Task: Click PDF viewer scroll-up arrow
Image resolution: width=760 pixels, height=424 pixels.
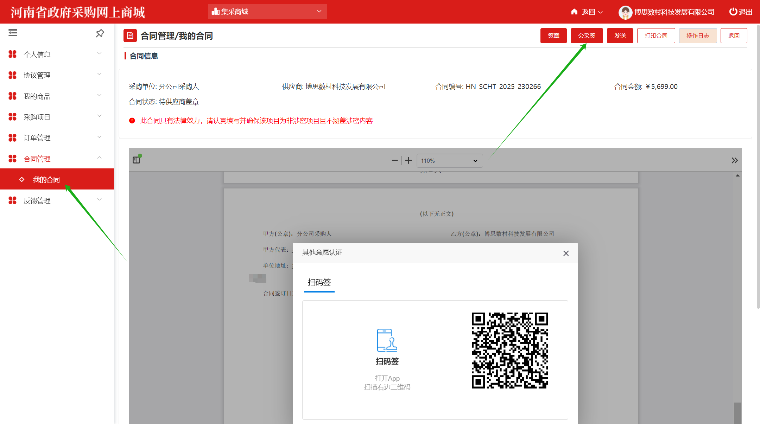Action: [x=737, y=175]
